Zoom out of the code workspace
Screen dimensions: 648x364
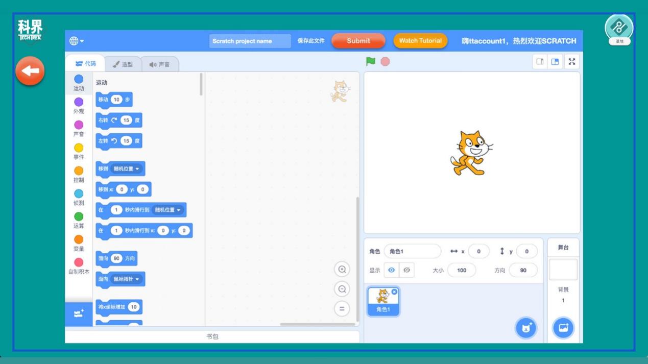pyautogui.click(x=342, y=289)
